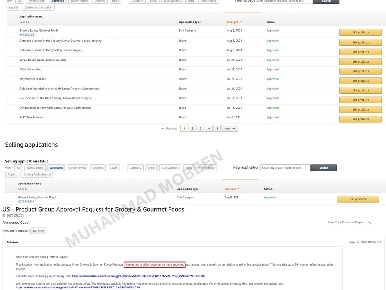The width and height of the screenshot is (386, 290).
Task: Click List products in lower Selling applications table
Action: (x=358, y=199)
